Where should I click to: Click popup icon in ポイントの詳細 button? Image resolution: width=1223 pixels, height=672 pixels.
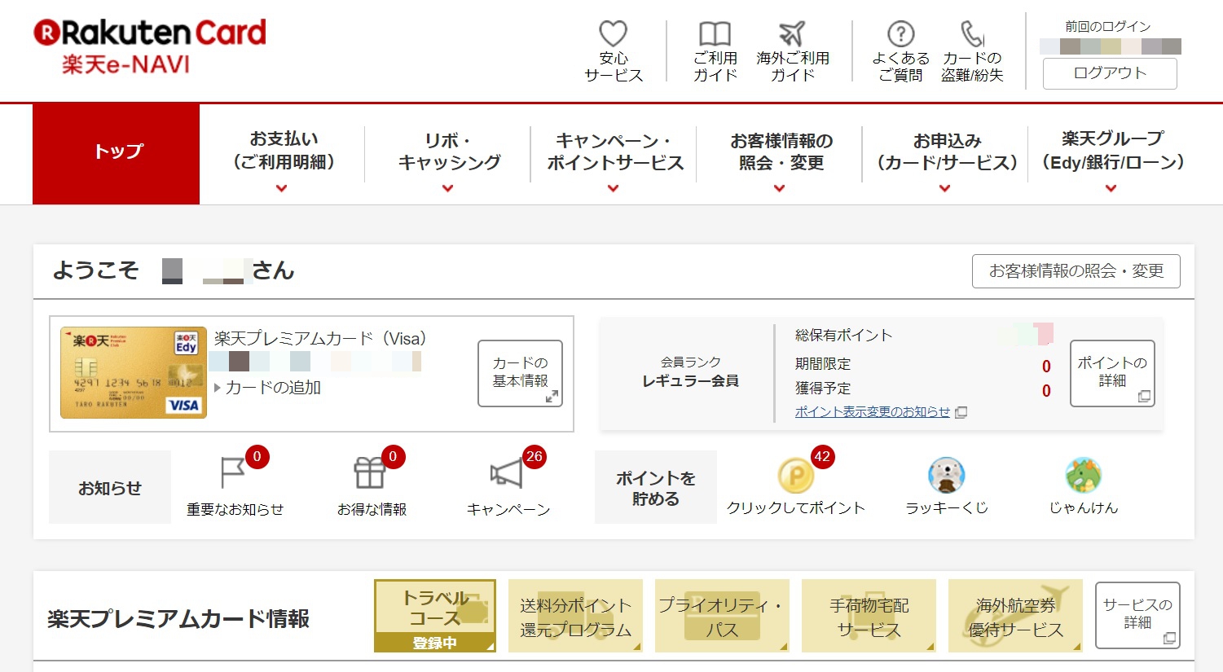tap(1144, 396)
